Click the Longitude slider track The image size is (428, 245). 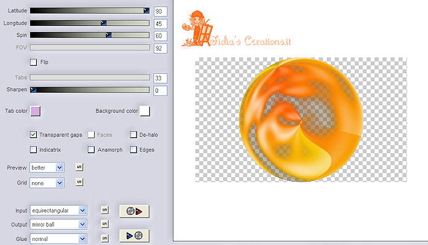[x=90, y=23]
